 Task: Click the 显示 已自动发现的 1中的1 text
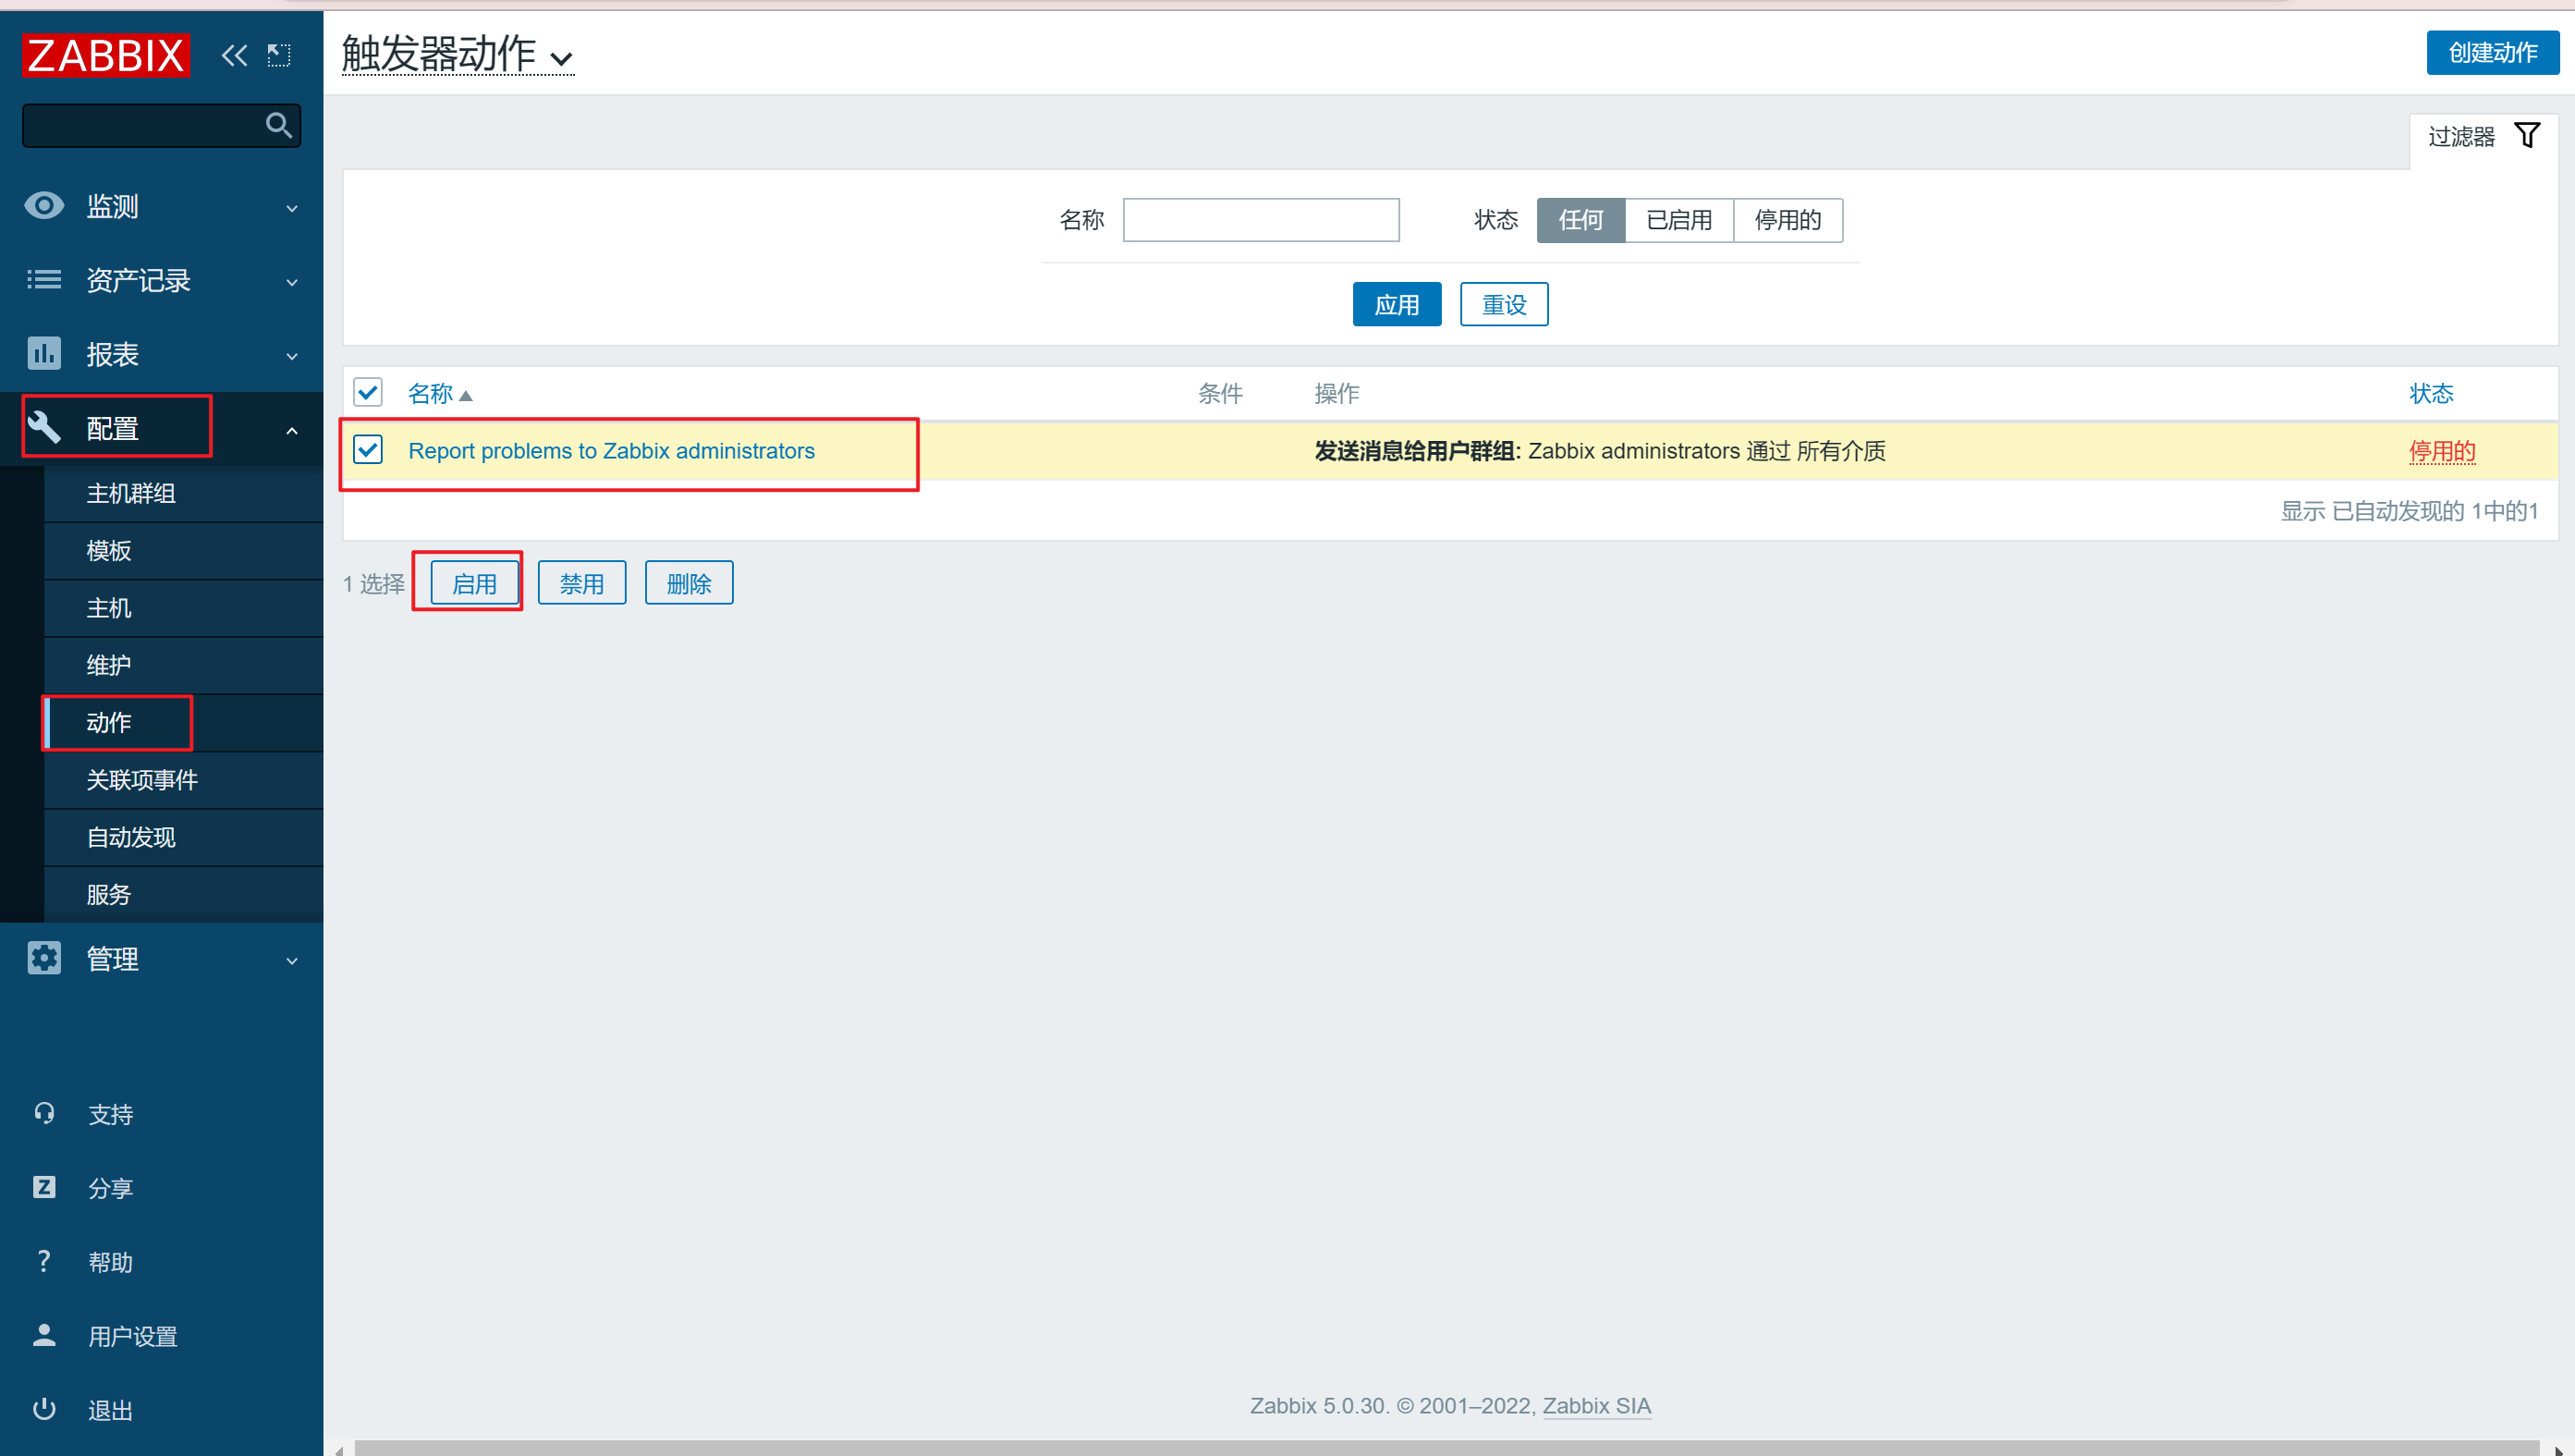pos(2409,511)
